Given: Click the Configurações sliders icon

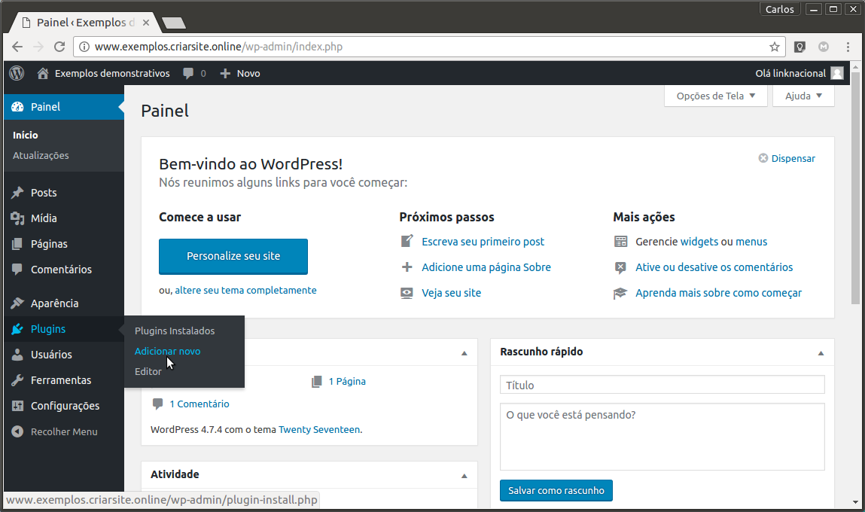Looking at the screenshot, I should [17, 406].
